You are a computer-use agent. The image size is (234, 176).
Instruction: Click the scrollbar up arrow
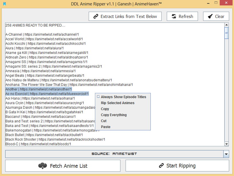[227, 25]
